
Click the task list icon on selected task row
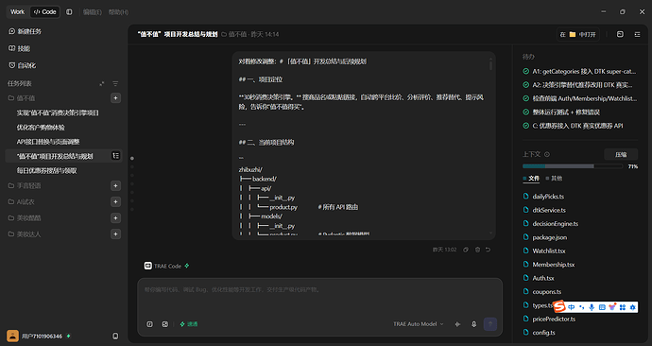pyautogui.click(x=115, y=156)
